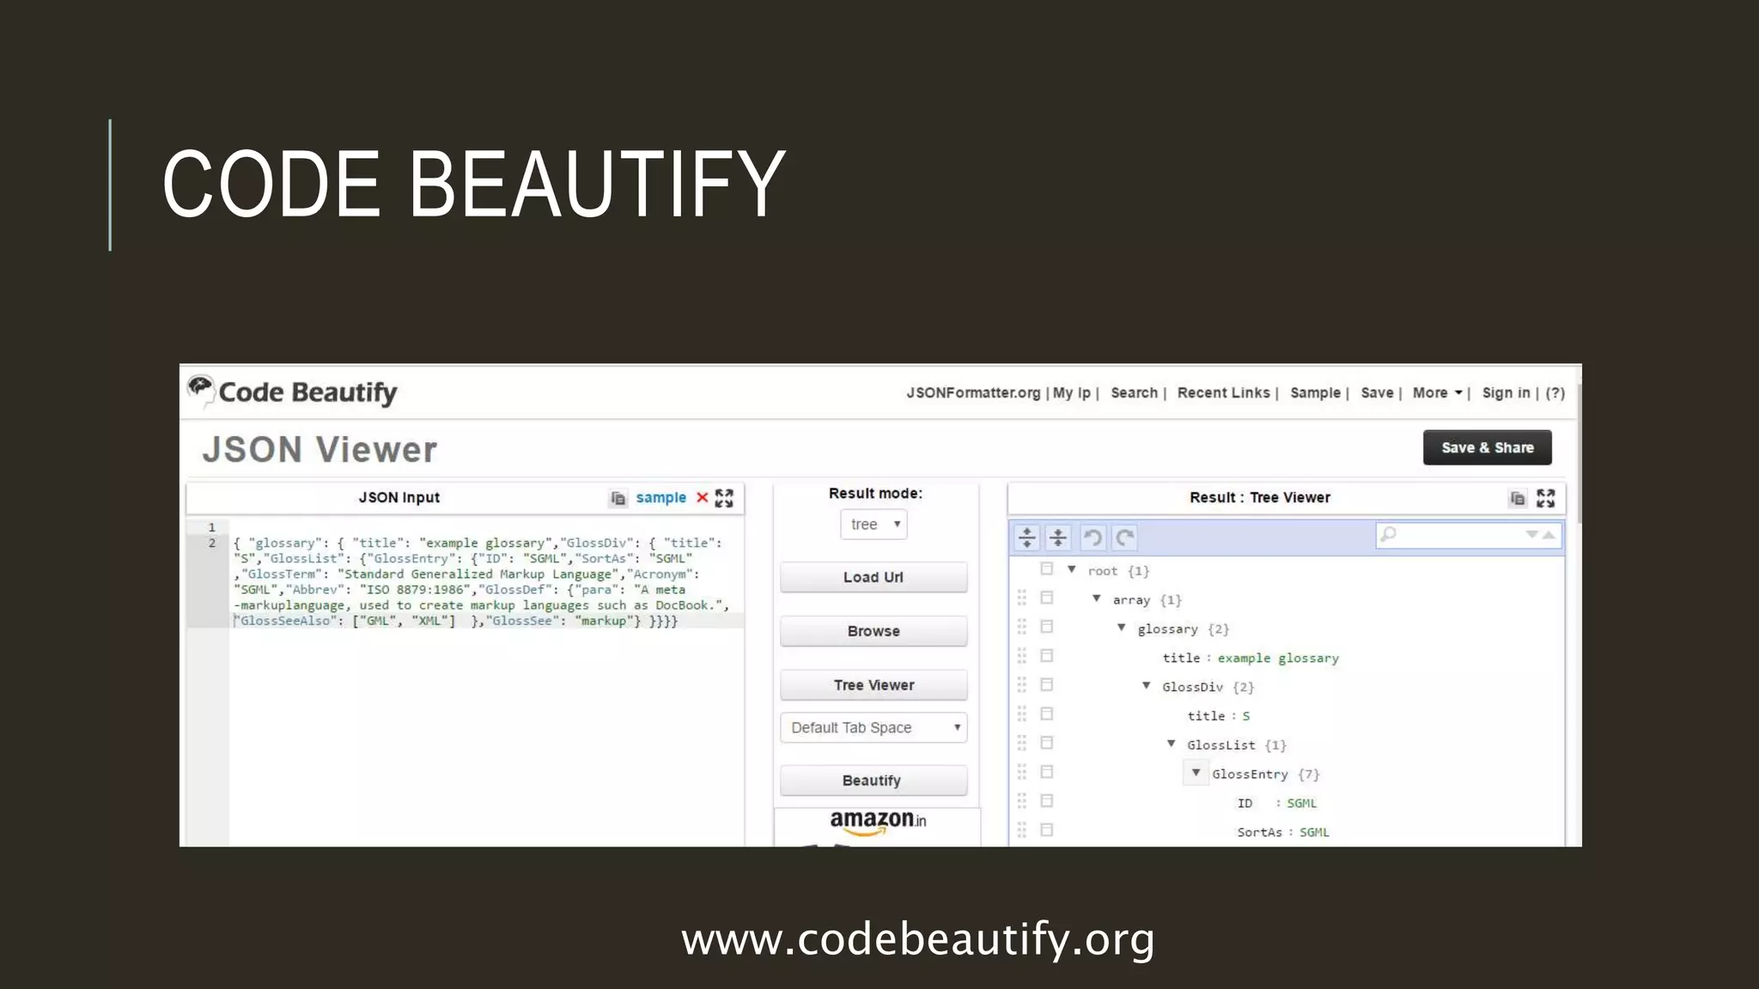Open Sample in header menu
Screen dimensions: 1759x989
1315,393
